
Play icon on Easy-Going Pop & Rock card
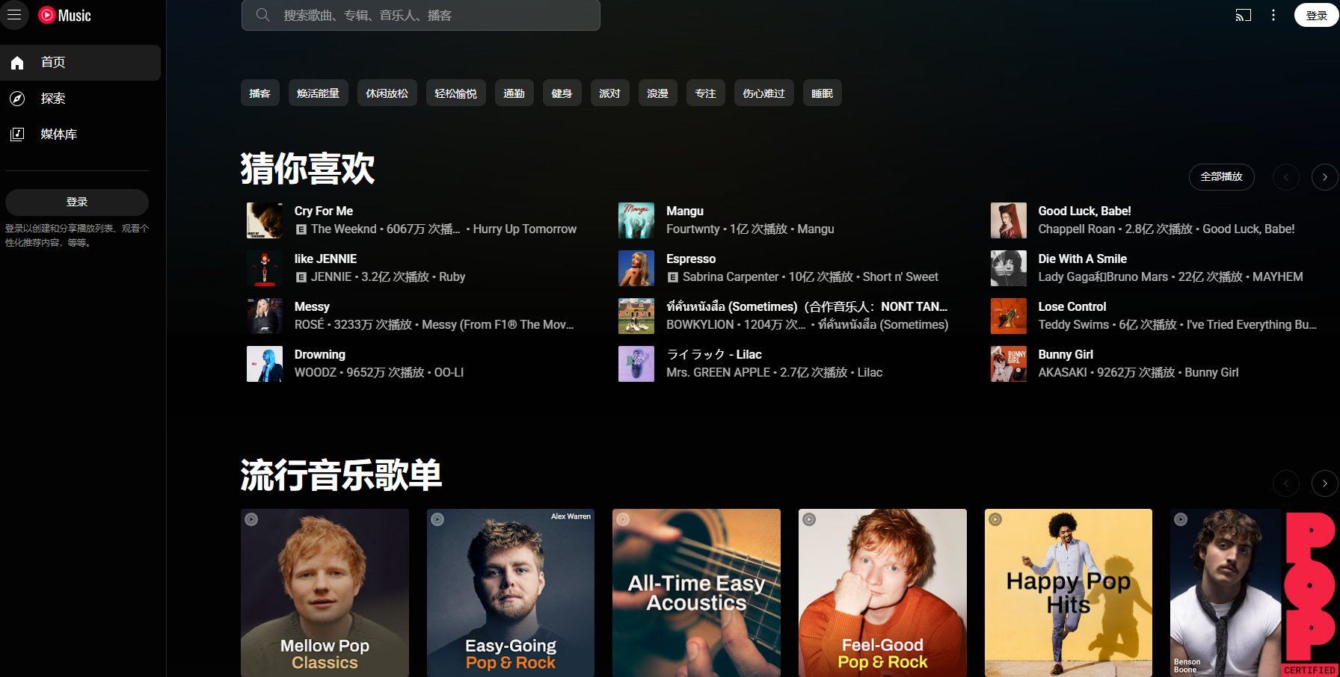437,519
